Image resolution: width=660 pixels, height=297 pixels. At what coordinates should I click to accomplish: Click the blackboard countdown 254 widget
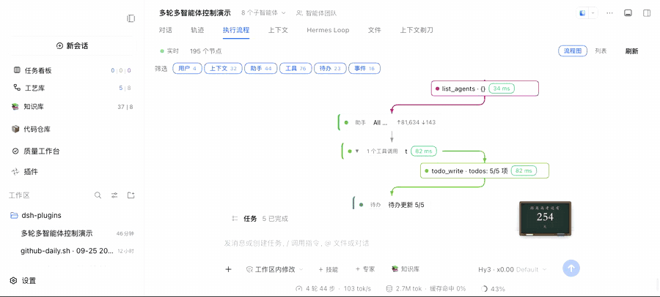pos(545,218)
